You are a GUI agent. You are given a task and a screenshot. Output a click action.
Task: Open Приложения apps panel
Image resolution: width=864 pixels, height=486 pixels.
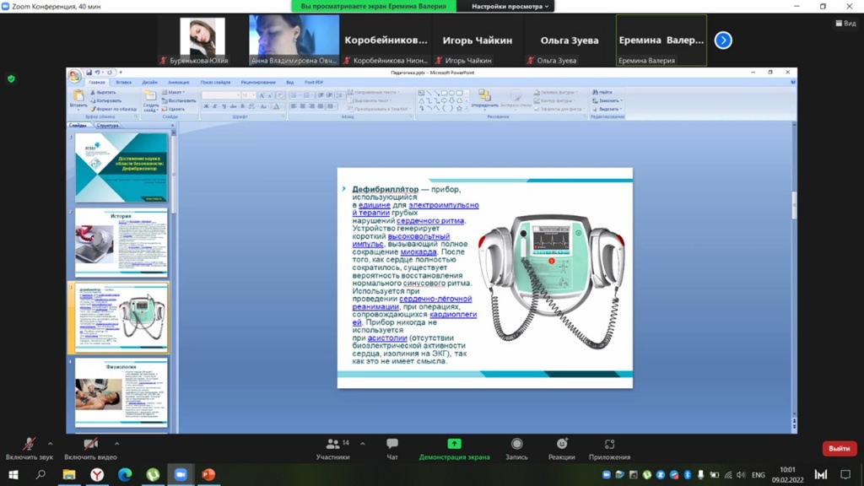pos(609,448)
